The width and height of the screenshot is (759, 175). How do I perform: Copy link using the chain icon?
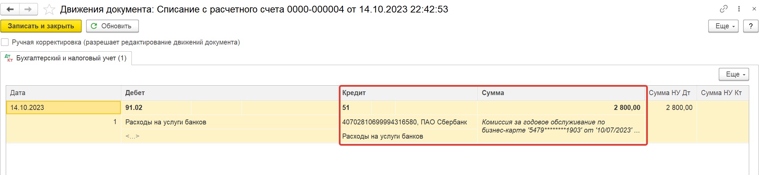pos(723,9)
